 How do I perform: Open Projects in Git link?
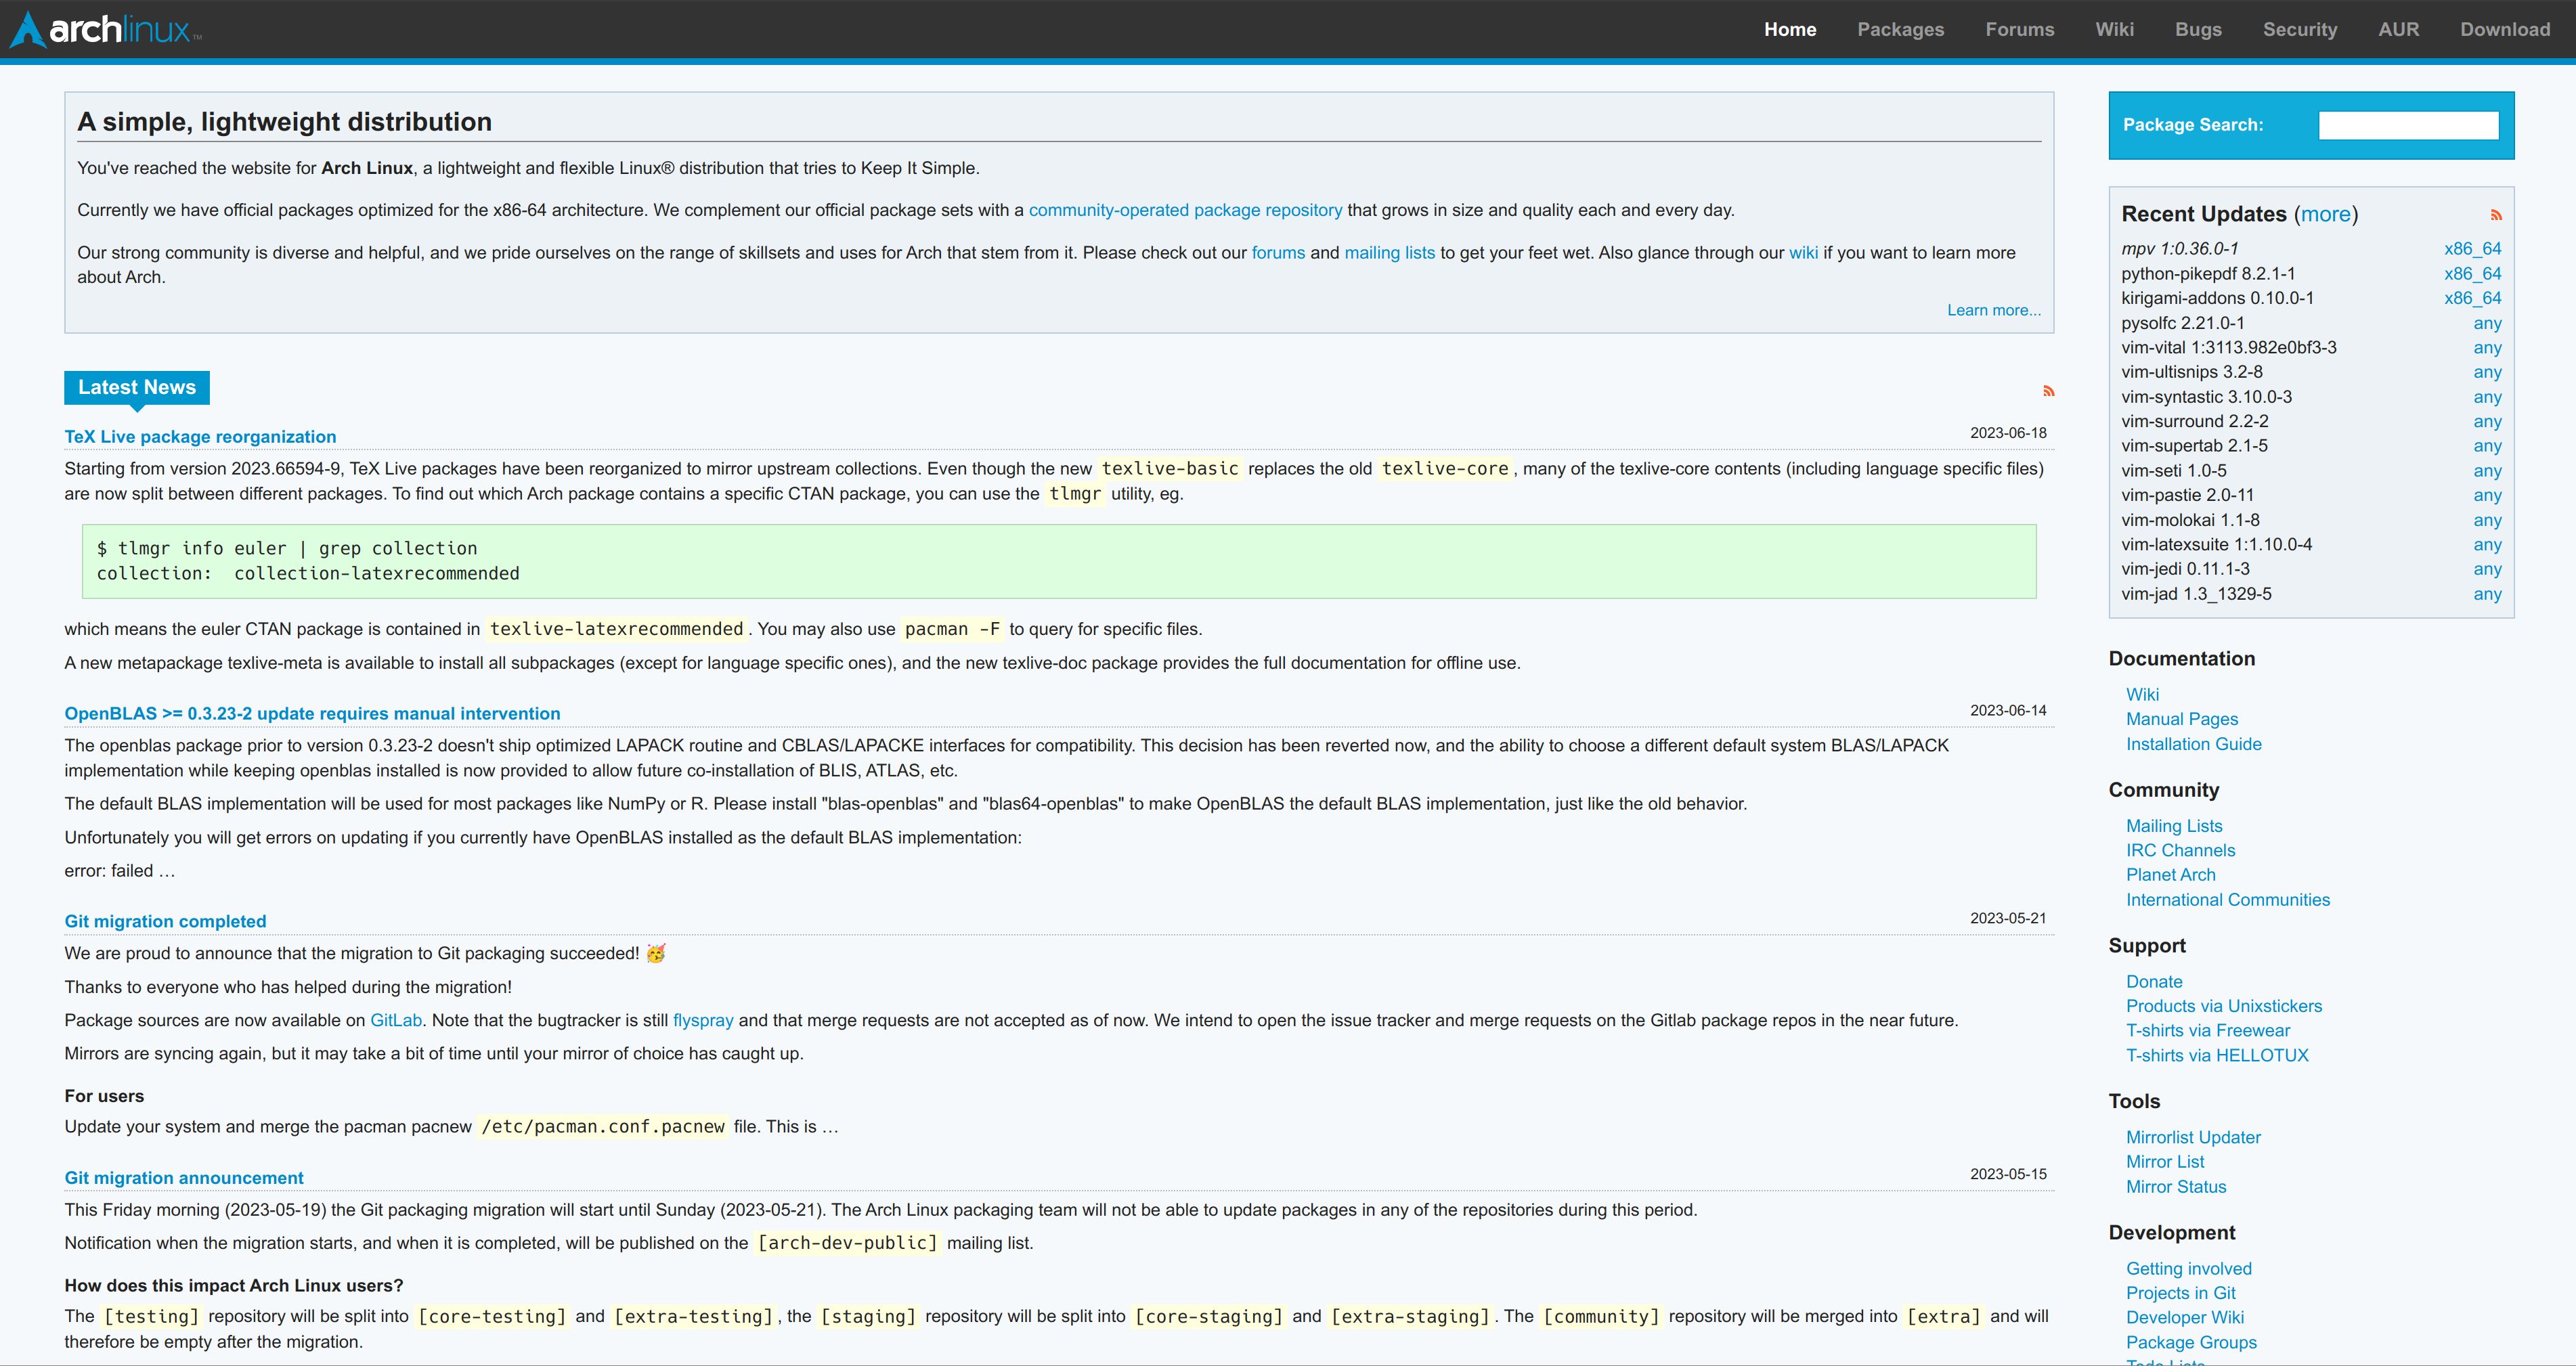pos(2180,1293)
